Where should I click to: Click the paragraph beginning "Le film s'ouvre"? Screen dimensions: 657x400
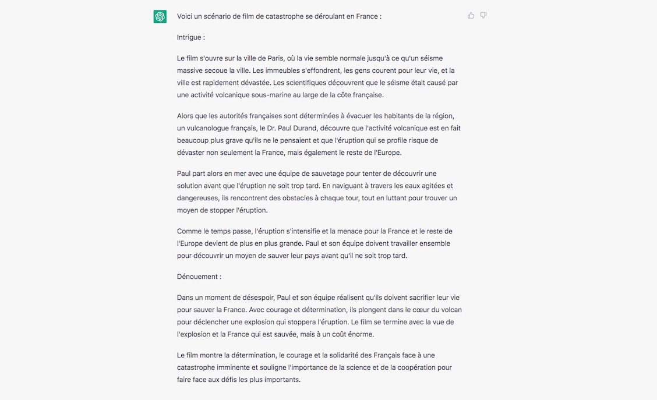pyautogui.click(x=317, y=77)
